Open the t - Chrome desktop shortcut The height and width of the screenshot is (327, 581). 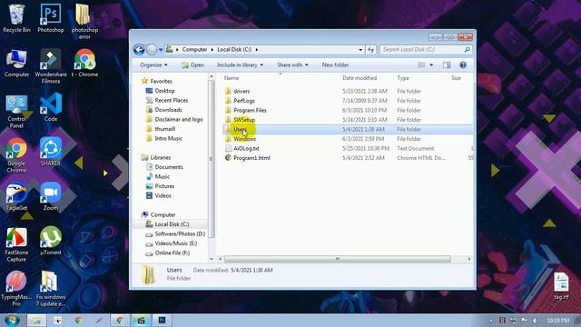[x=84, y=64]
